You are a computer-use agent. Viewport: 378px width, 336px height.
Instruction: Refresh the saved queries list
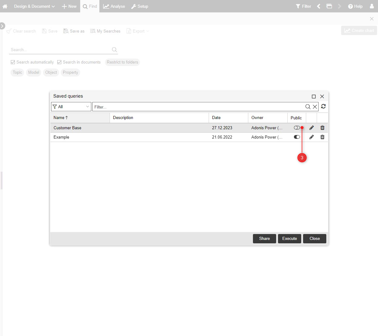pos(323,106)
